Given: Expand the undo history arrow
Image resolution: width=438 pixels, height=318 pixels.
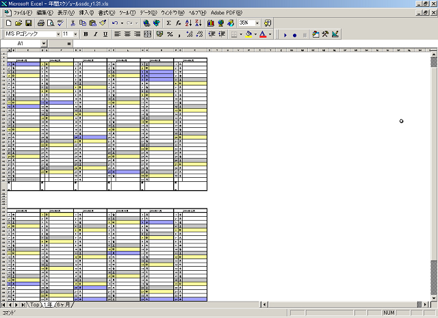Looking at the screenshot, I should click(x=122, y=23).
